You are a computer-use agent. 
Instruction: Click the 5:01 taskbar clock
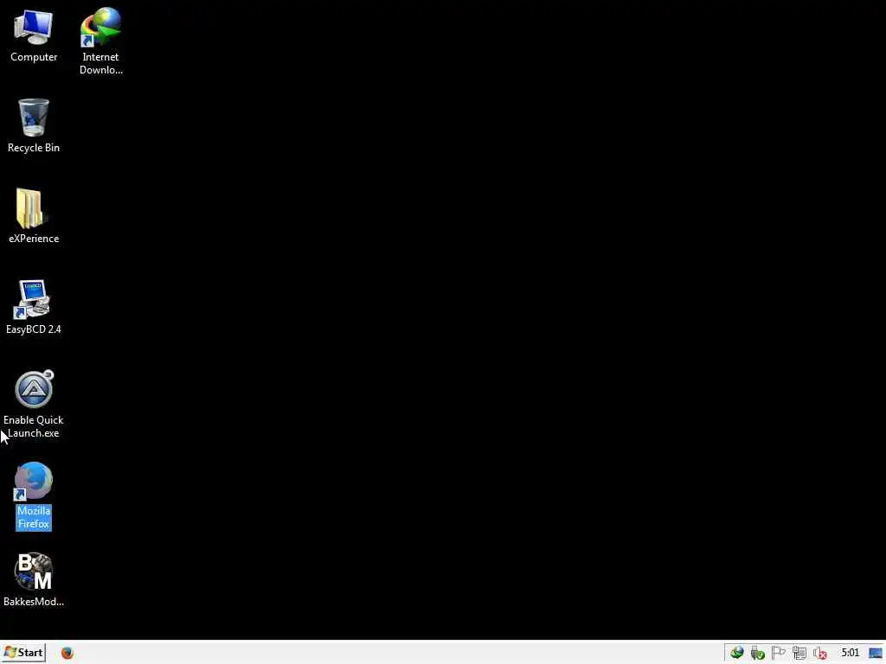(850, 654)
